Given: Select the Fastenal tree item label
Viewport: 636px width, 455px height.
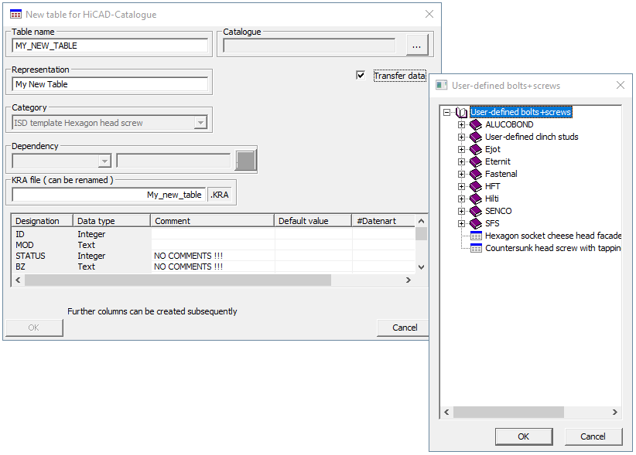Looking at the screenshot, I should [501, 174].
